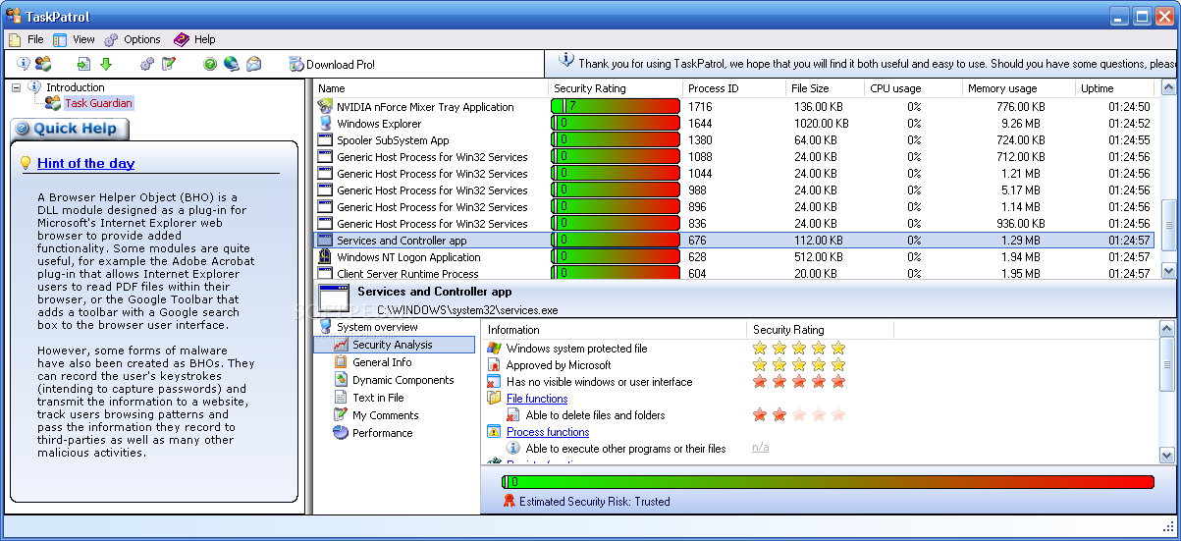The height and width of the screenshot is (541, 1181).
Task: Open the Hint of the day link
Action: pos(85,164)
